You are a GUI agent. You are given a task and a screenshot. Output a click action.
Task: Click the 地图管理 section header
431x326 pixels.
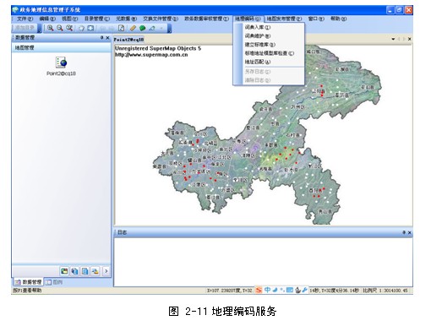coord(61,47)
